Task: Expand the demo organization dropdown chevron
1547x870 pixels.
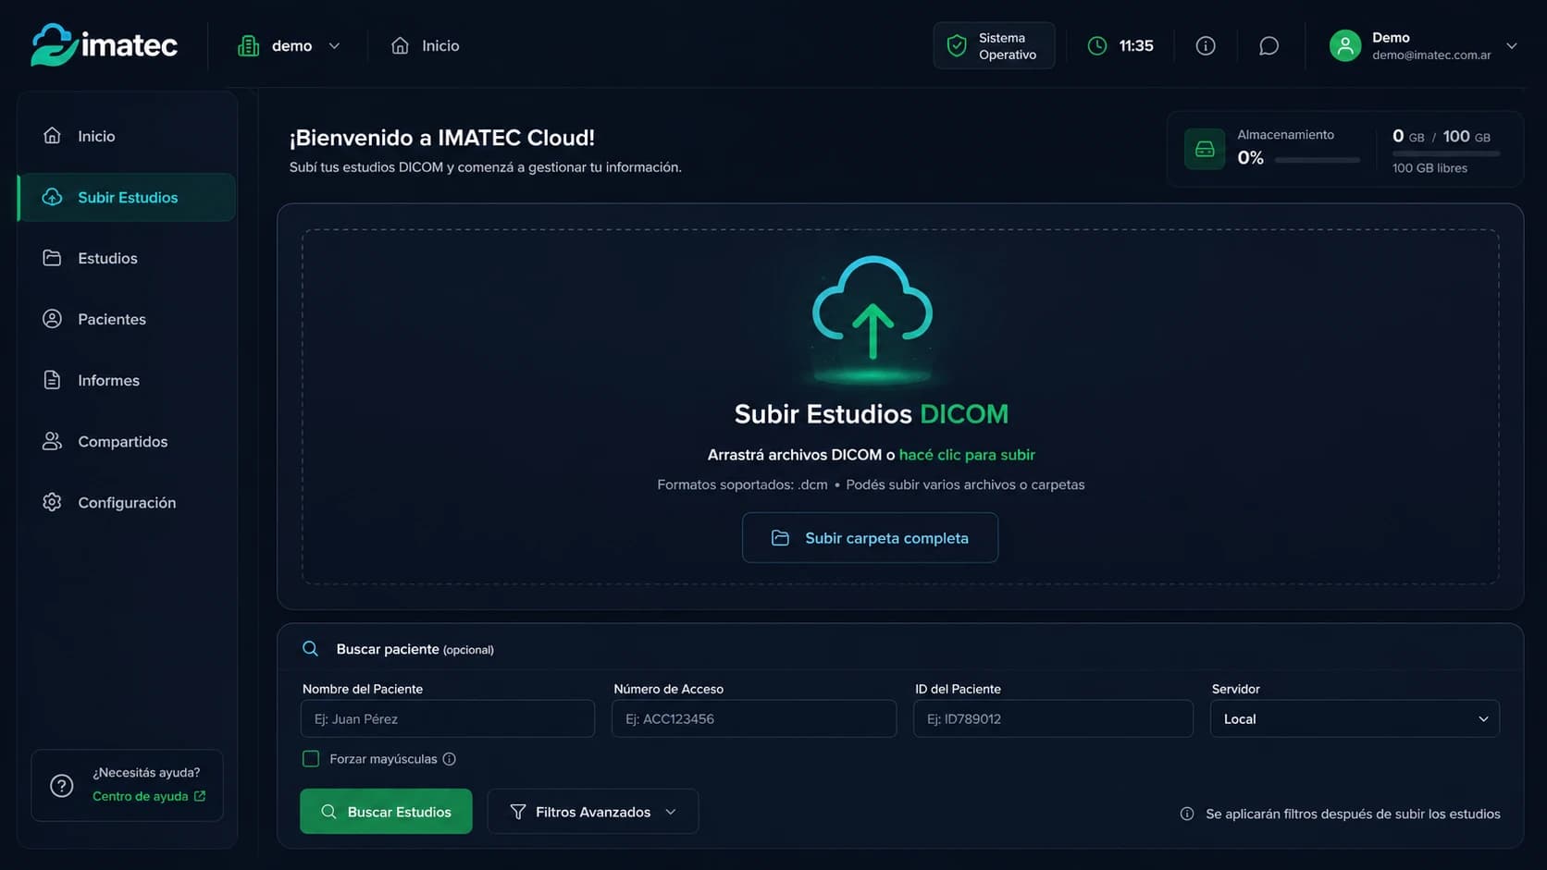Action: pyautogui.click(x=334, y=45)
